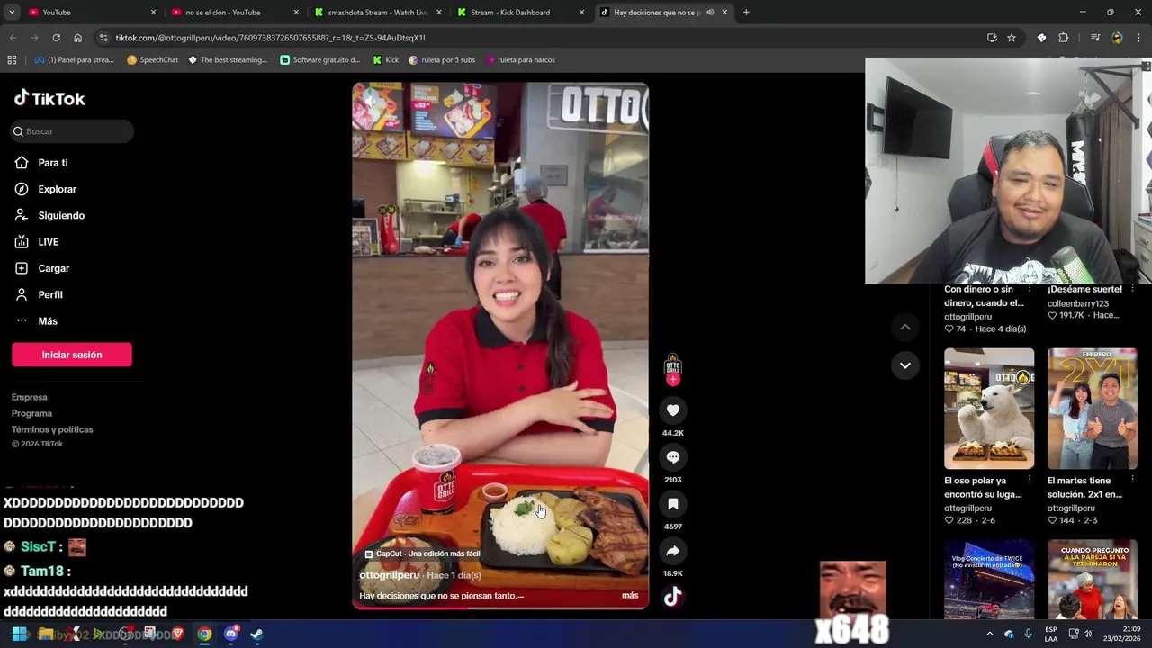Open the 2x1 martes video thumbnail
This screenshot has height=648, width=1152.
[x=1092, y=409]
